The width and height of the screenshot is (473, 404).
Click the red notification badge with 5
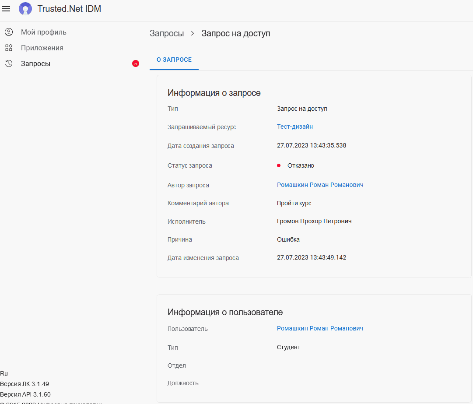click(x=136, y=63)
